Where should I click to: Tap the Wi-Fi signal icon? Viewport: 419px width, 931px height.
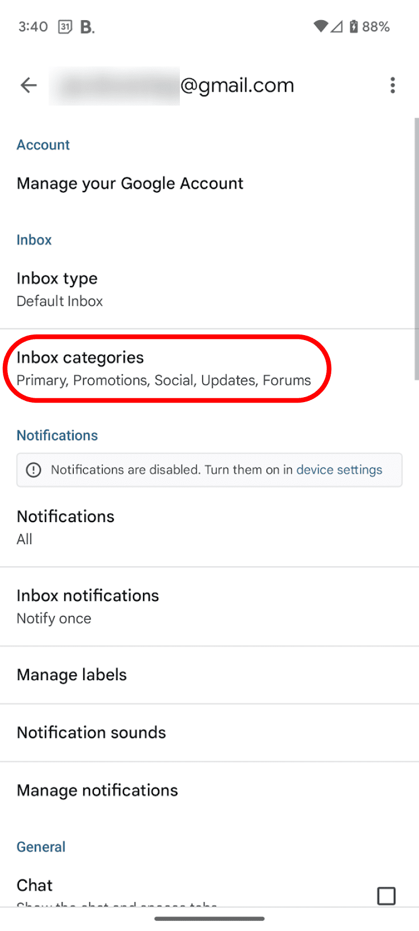click(x=320, y=26)
